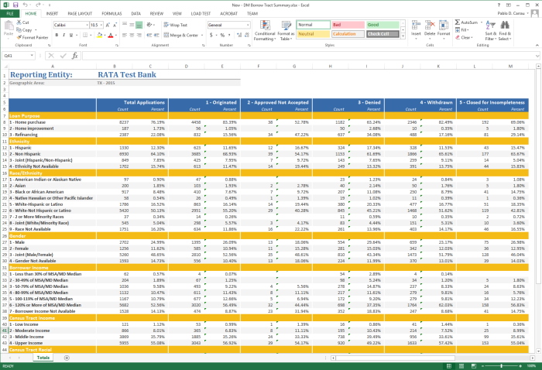The image size is (542, 370).
Task: Apply the Neutral cell style
Action: point(313,34)
